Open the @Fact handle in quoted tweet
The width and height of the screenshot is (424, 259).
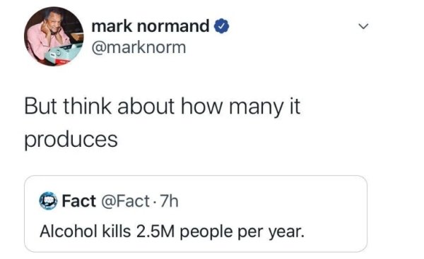pos(125,201)
